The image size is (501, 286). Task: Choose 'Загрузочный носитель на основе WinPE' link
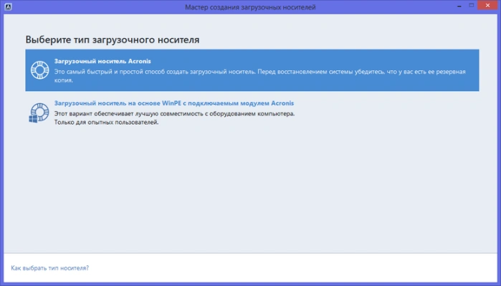(x=174, y=103)
